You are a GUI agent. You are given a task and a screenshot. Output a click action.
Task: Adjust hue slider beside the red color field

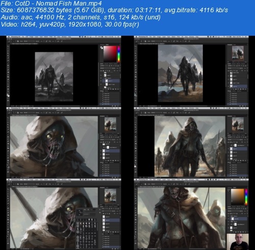click(x=118, y=54)
